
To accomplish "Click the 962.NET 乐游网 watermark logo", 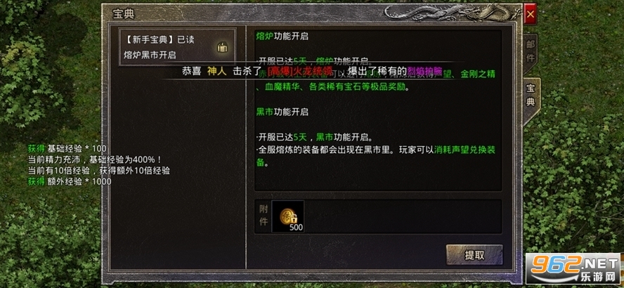I will pos(574,268).
